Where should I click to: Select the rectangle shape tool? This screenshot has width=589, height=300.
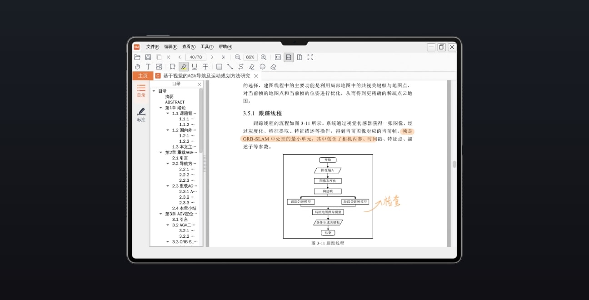coord(219,66)
